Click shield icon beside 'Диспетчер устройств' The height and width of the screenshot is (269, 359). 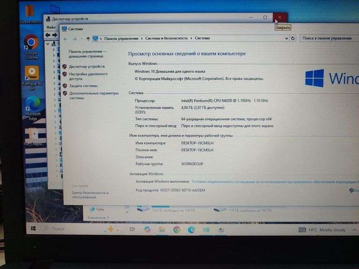tap(65, 66)
